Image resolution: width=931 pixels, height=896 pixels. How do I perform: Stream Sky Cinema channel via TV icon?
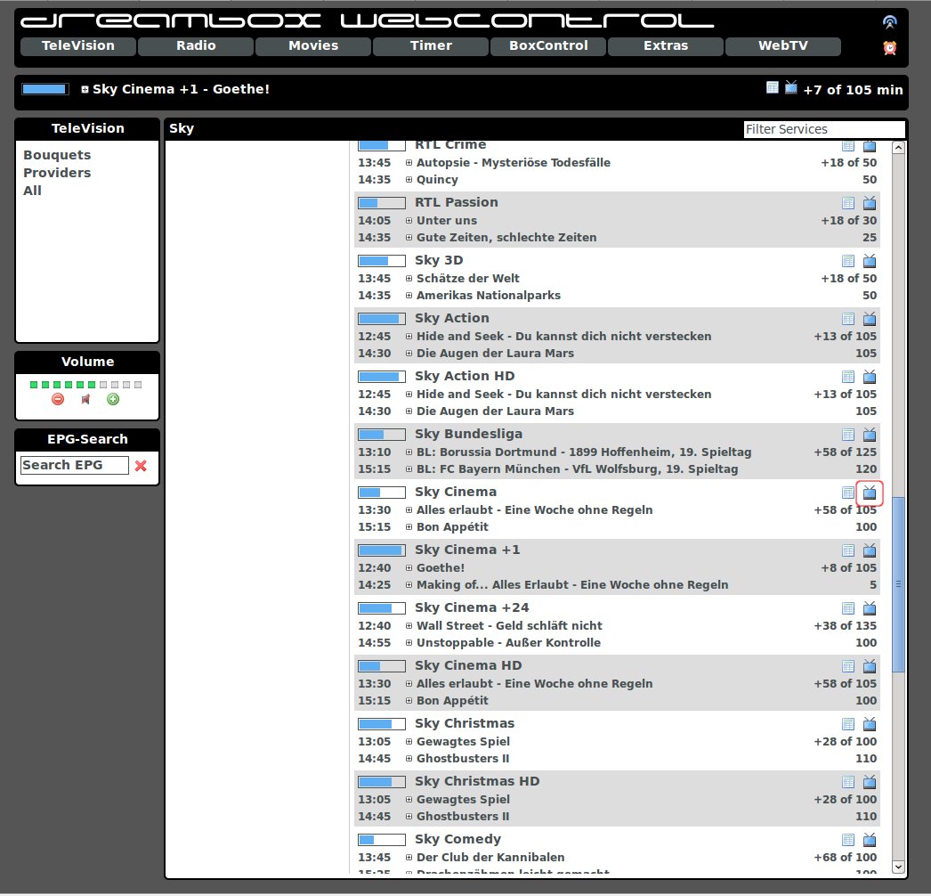(870, 493)
